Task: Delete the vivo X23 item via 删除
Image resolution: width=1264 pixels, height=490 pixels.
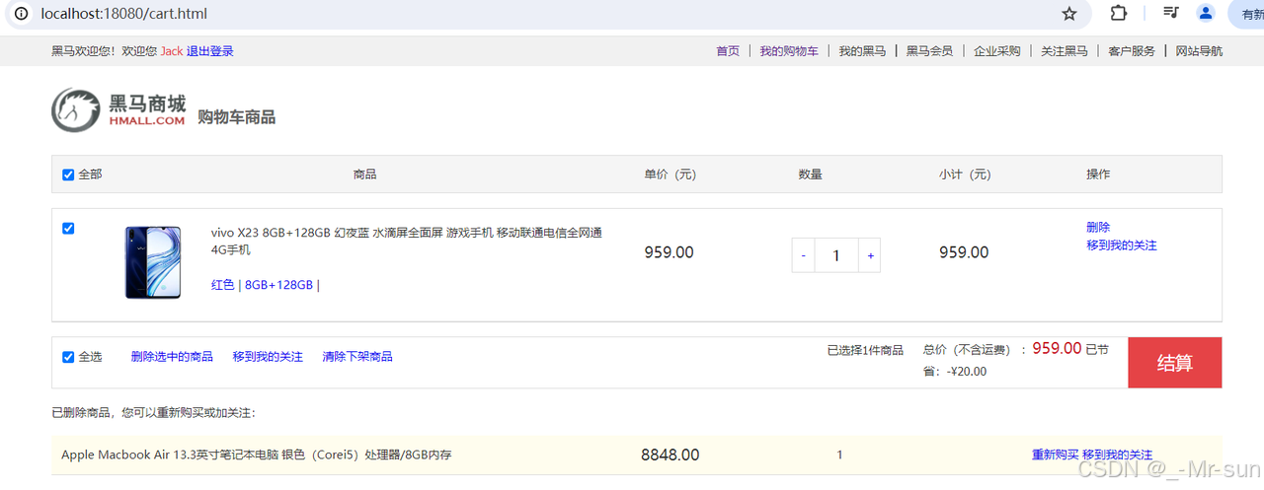Action: point(1098,227)
